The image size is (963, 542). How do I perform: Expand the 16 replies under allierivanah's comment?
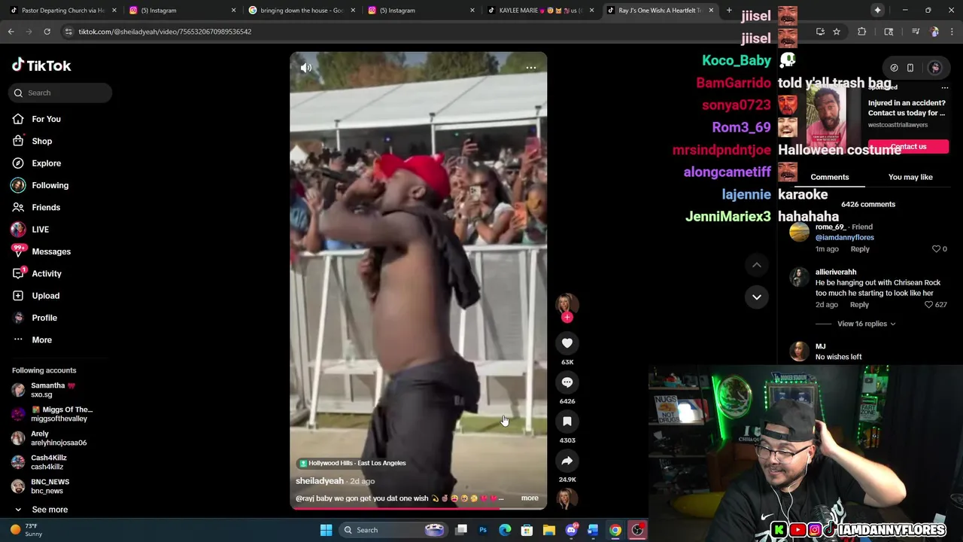coord(866,324)
